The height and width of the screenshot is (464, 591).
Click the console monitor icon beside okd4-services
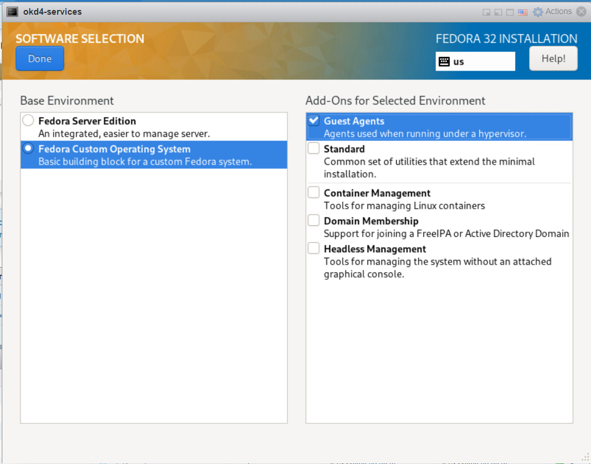(12, 12)
